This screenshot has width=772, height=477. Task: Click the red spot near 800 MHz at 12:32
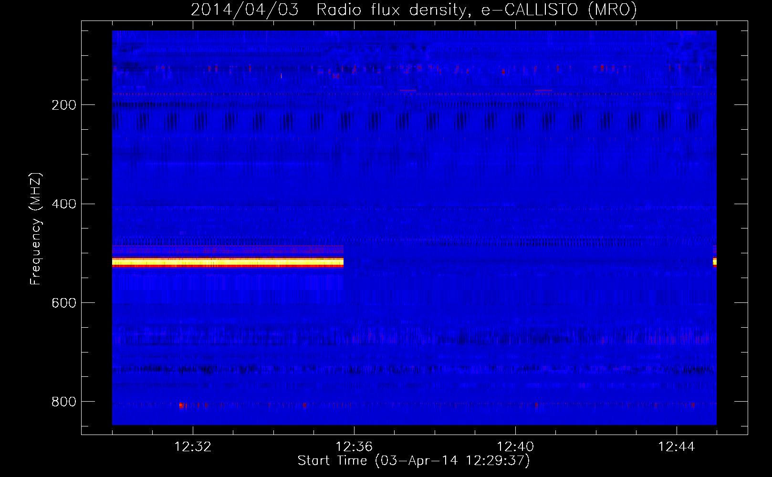(x=182, y=405)
